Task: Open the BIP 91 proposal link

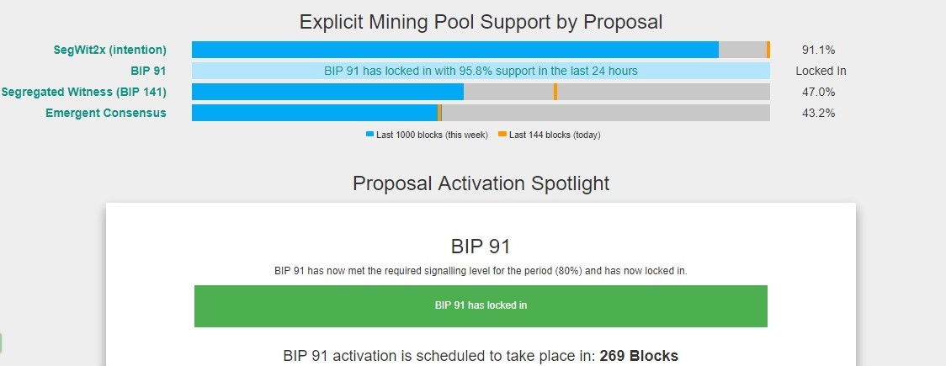Action: (x=148, y=72)
